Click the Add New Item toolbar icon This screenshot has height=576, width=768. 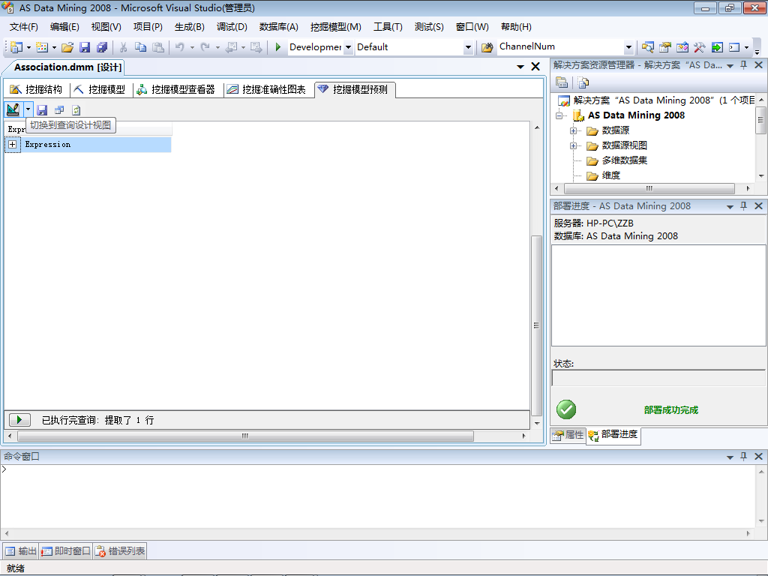(x=42, y=47)
